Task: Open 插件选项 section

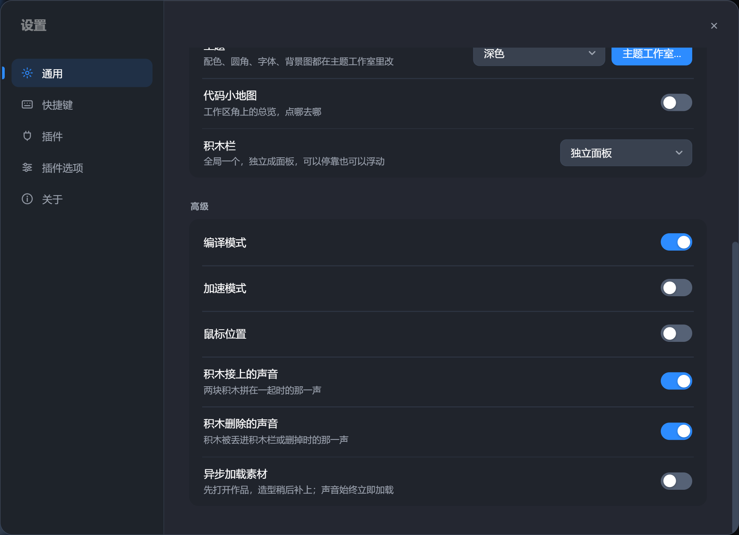Action: pyautogui.click(x=82, y=168)
